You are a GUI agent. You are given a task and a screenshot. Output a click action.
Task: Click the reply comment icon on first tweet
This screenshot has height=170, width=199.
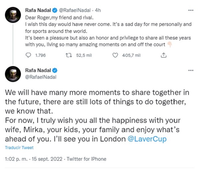tap(28, 56)
